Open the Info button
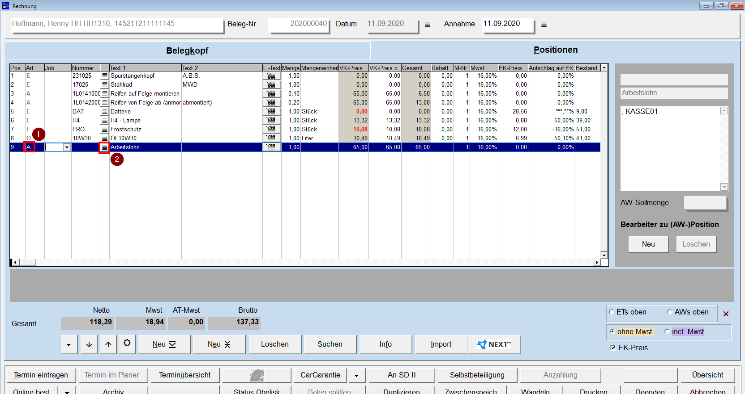The height and width of the screenshot is (394, 745). tap(385, 344)
